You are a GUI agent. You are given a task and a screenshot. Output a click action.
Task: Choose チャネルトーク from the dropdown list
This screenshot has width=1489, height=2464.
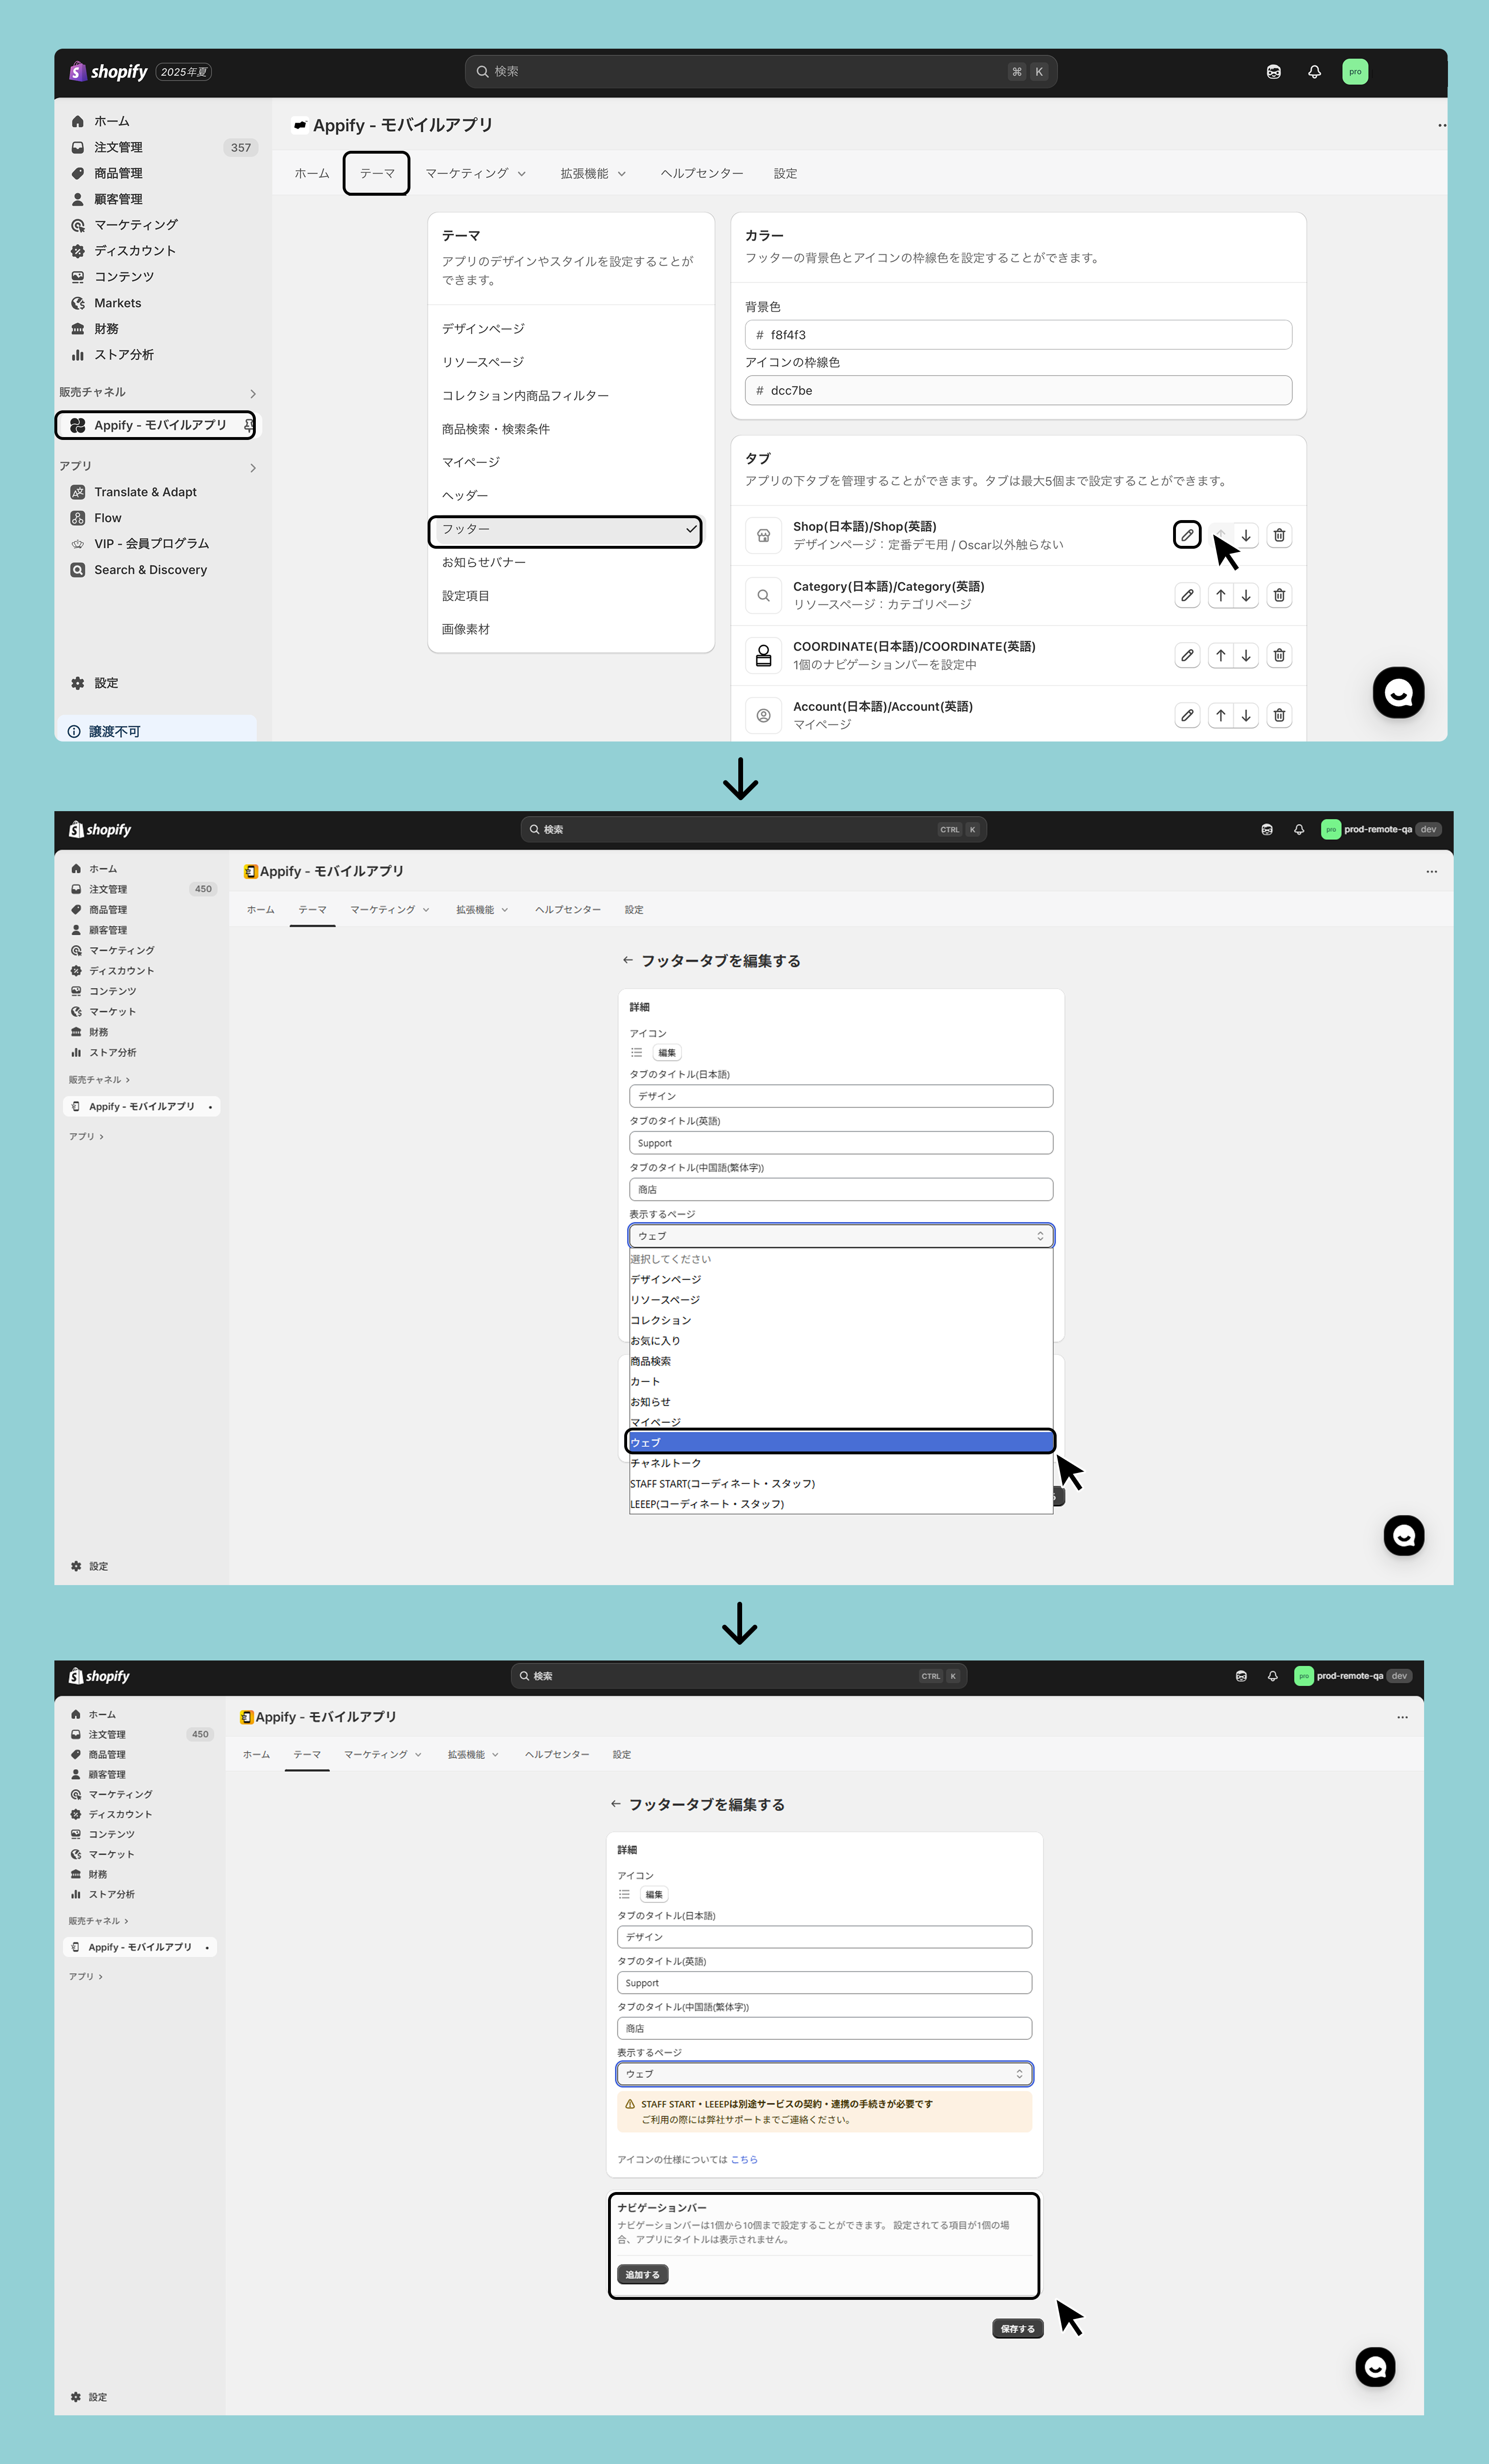pyautogui.click(x=666, y=1463)
